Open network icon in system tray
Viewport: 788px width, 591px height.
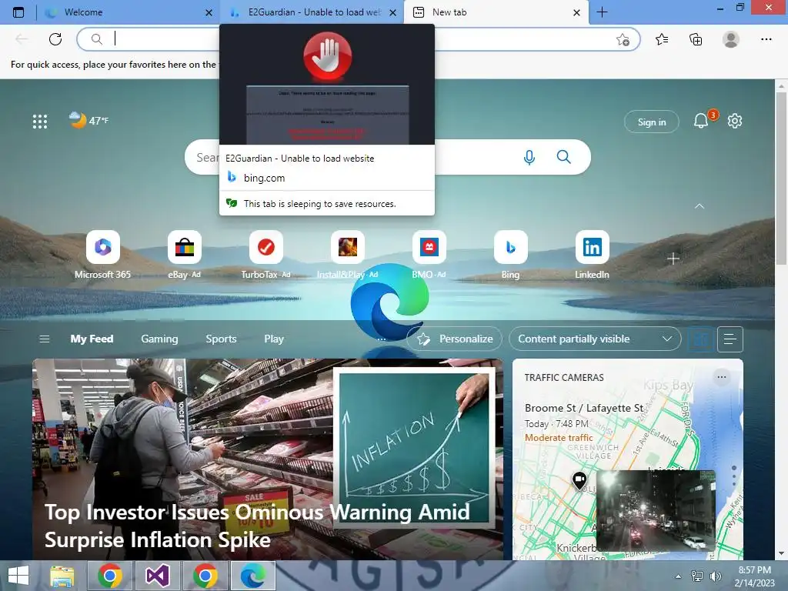pos(697,576)
